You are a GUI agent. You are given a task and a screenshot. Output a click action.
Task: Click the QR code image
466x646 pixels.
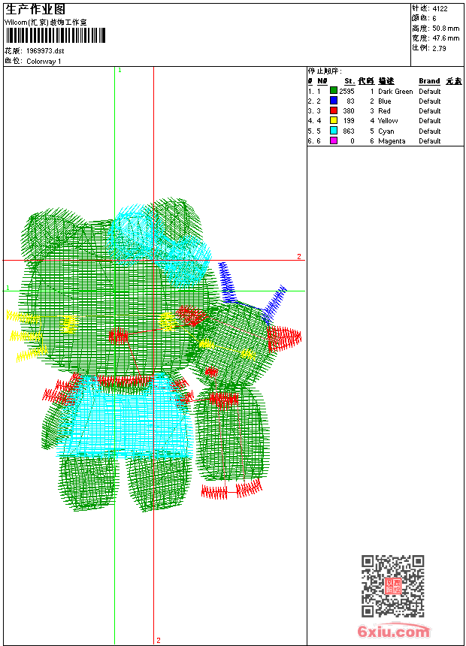pyautogui.click(x=392, y=586)
